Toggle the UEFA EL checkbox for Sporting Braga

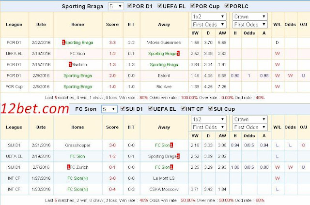tap(160, 6)
